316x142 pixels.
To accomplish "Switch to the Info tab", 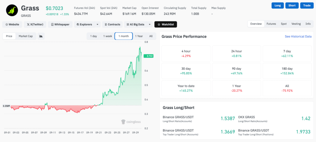I will point(308,24).
